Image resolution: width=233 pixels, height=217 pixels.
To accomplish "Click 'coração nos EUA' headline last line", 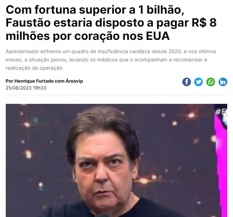I will coord(122,36).
